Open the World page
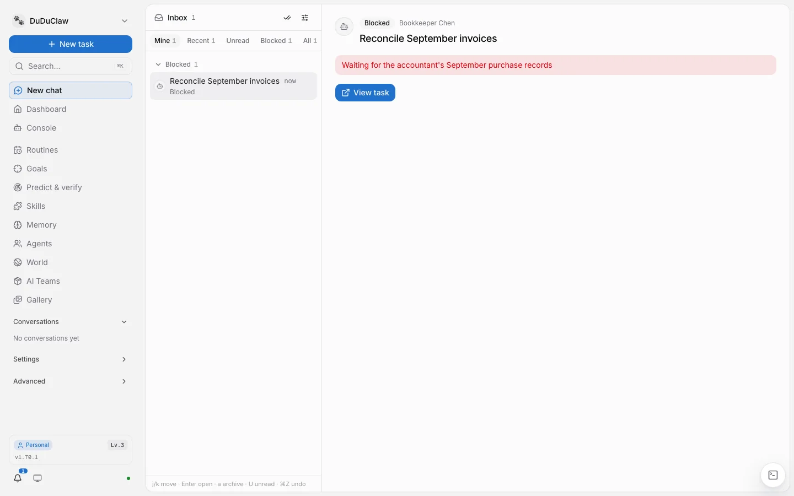794x496 pixels. click(71, 262)
